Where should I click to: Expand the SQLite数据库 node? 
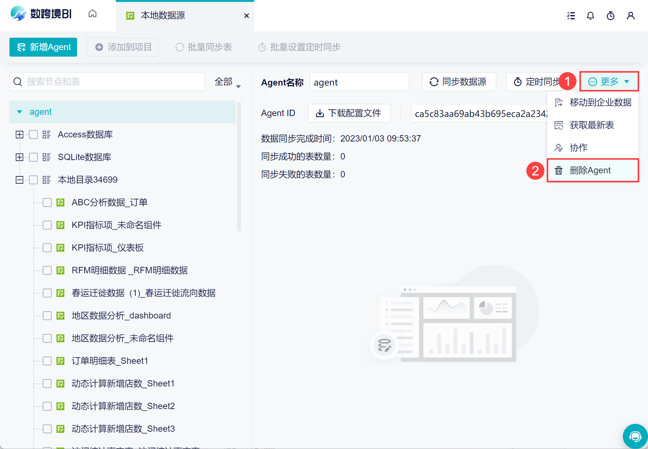pos(20,157)
